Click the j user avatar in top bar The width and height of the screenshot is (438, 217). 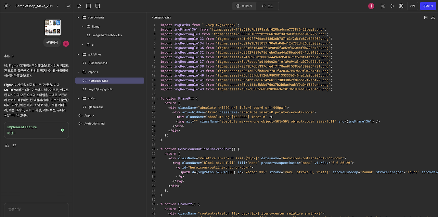371,6
